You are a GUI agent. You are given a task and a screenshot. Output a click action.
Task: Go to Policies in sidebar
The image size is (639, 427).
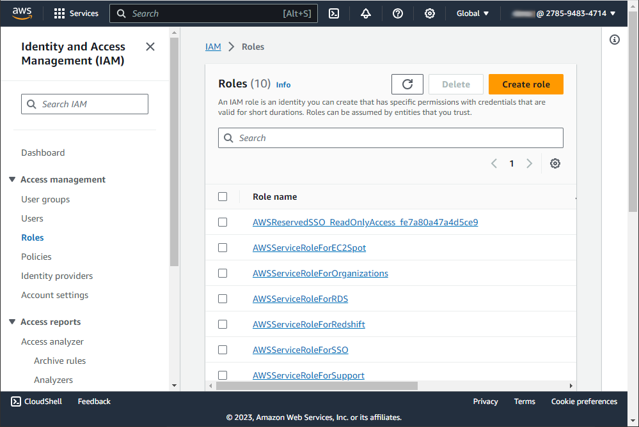(x=36, y=257)
